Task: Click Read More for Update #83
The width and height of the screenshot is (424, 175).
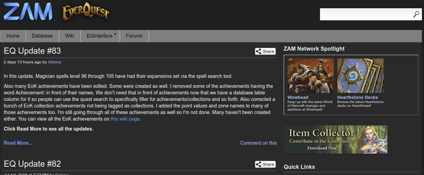Action: click(18, 143)
